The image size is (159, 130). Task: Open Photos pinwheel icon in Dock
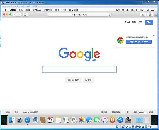82,120
